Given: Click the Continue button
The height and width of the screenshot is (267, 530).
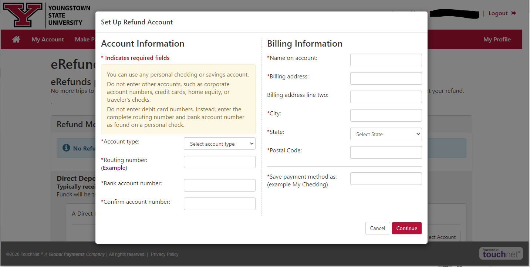Looking at the screenshot, I should 407,228.
